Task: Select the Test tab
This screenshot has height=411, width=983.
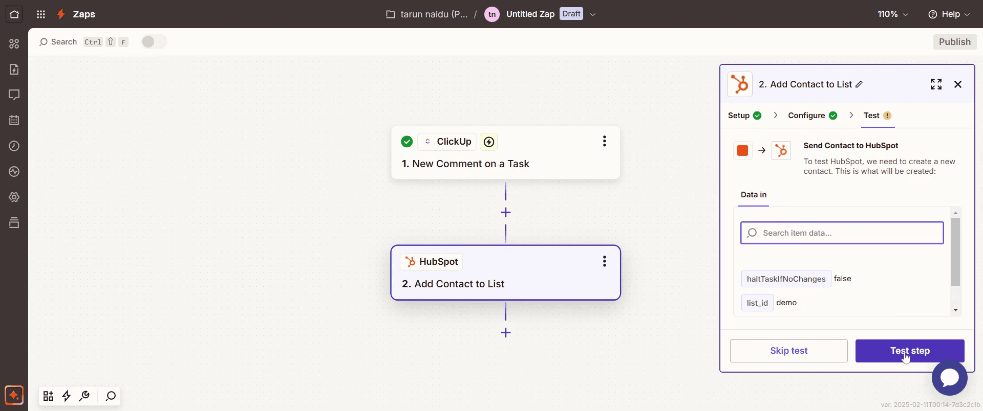Action: [x=877, y=116]
